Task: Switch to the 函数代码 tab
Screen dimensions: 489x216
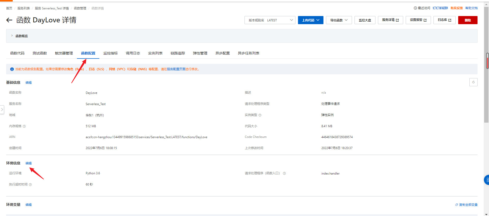Action: click(17, 53)
